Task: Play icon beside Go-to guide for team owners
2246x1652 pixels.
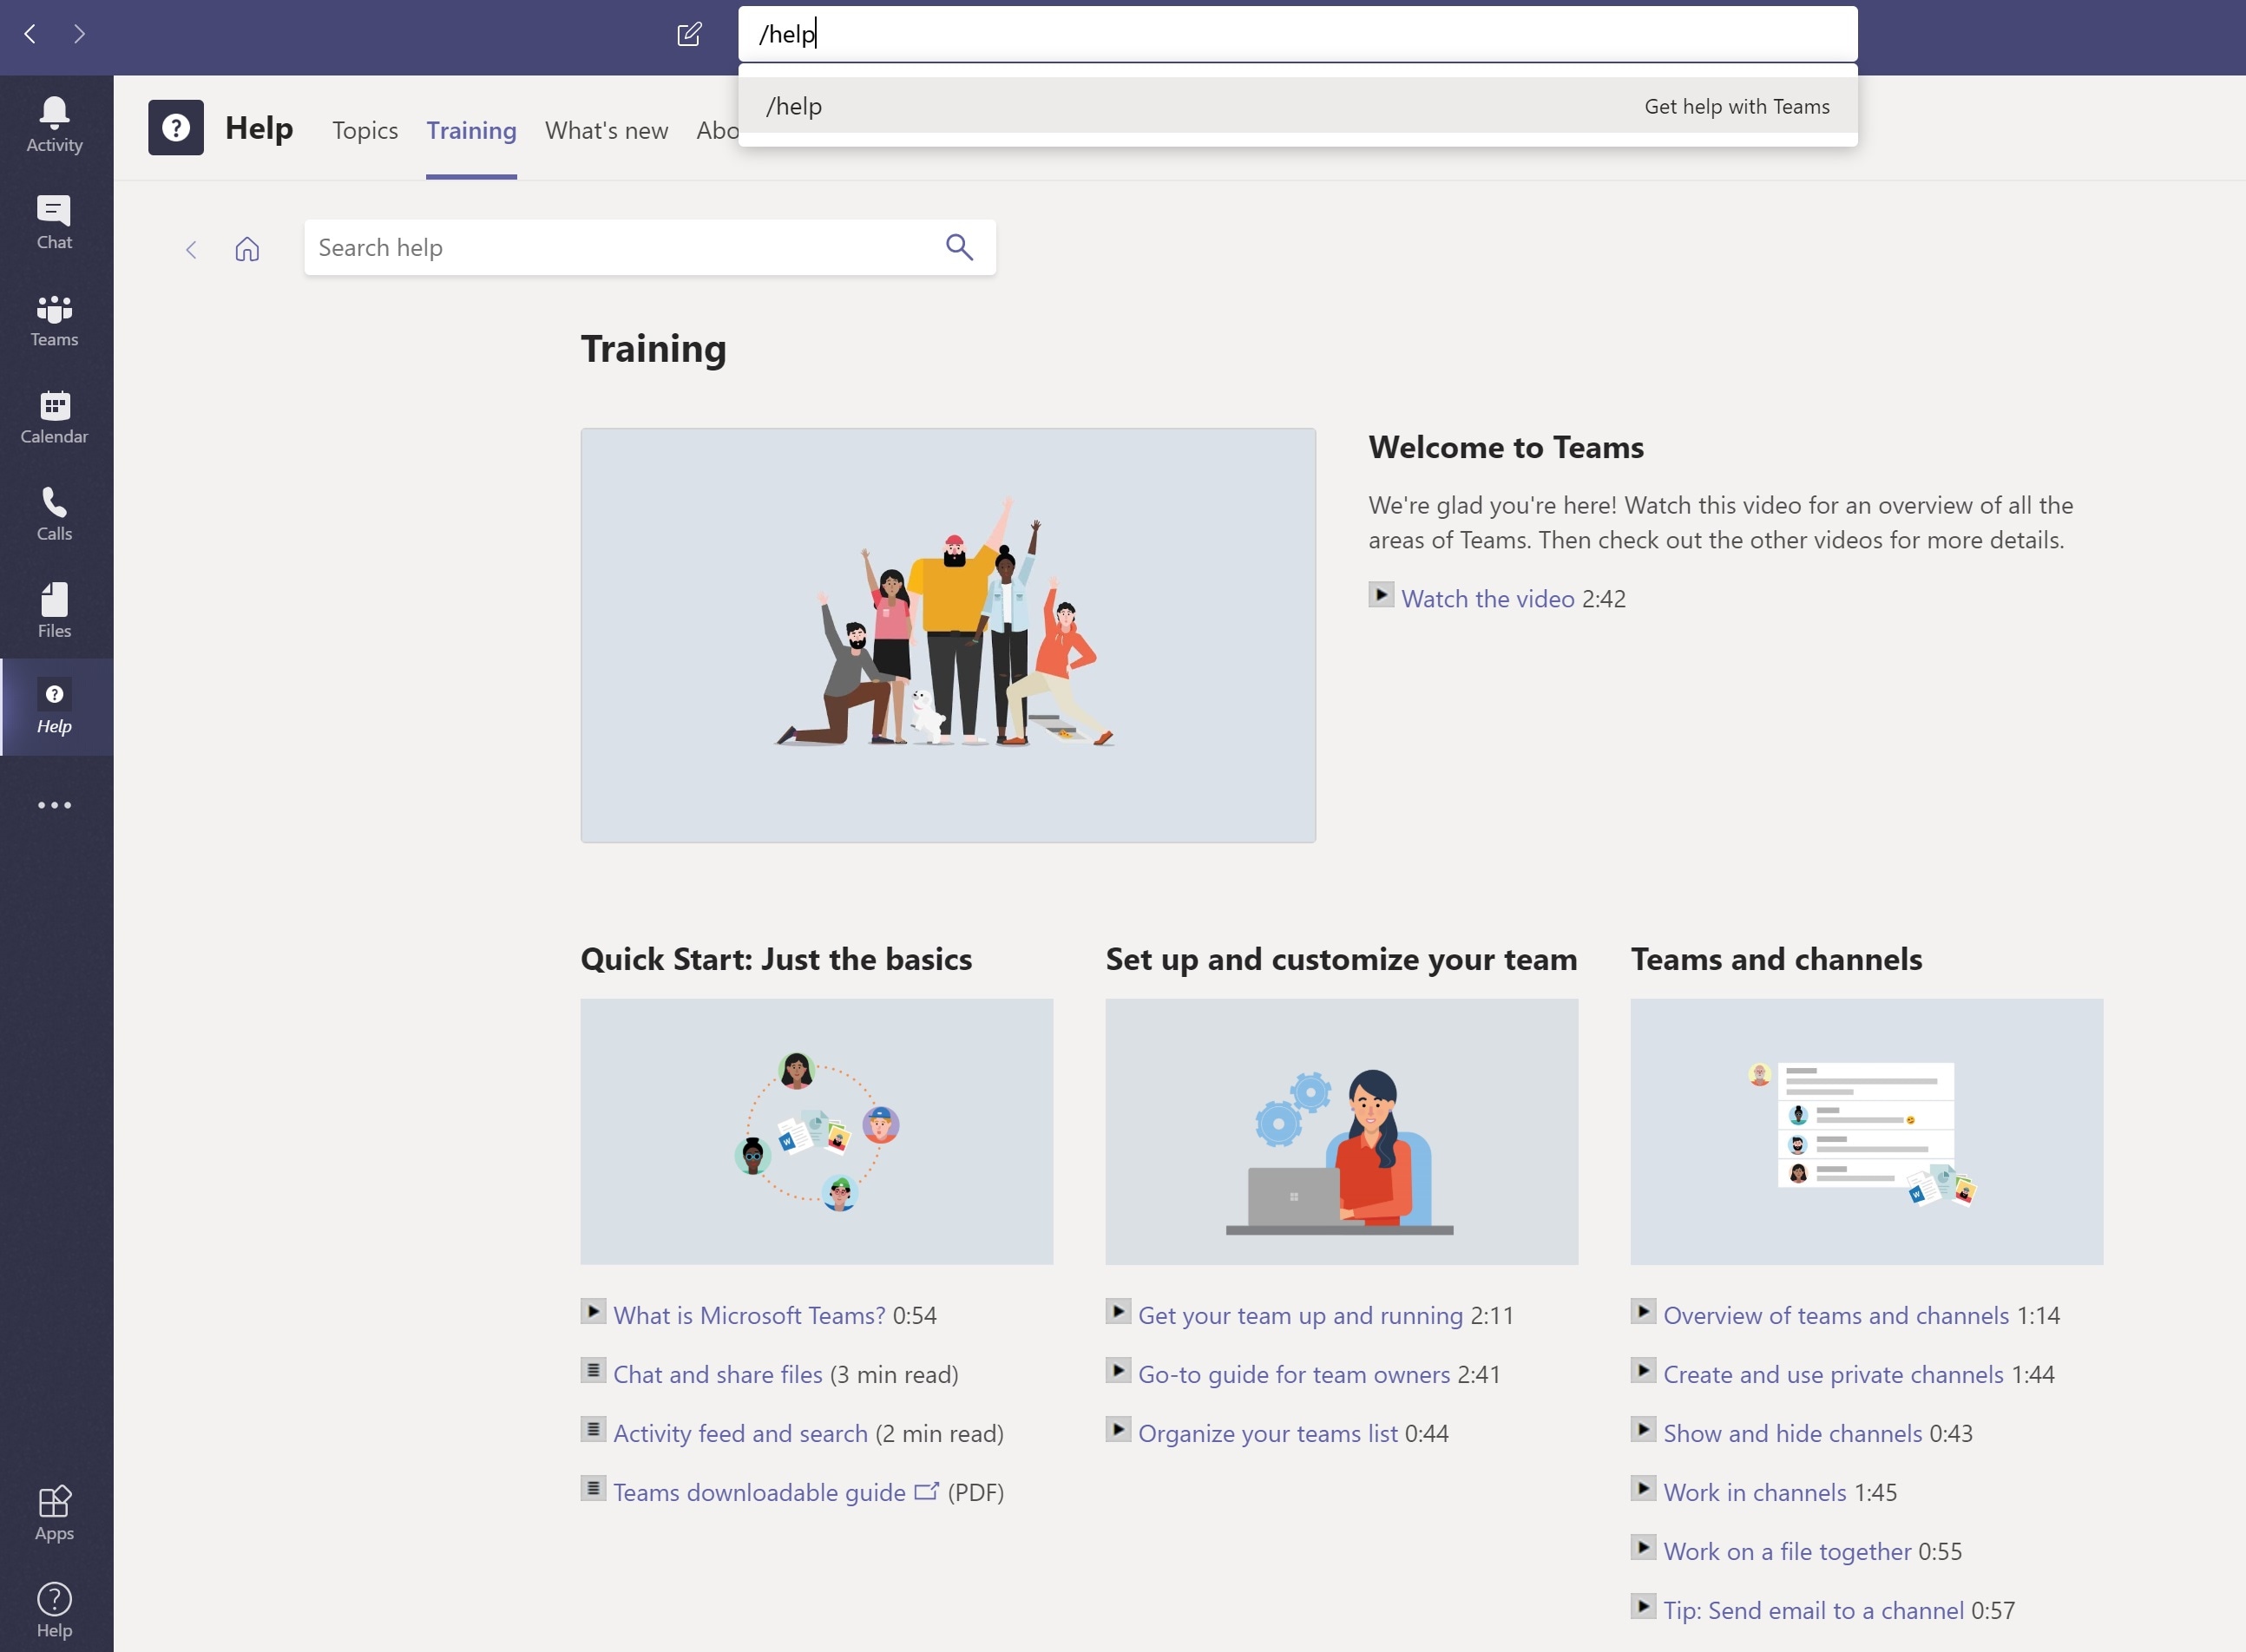Action: click(1118, 1370)
